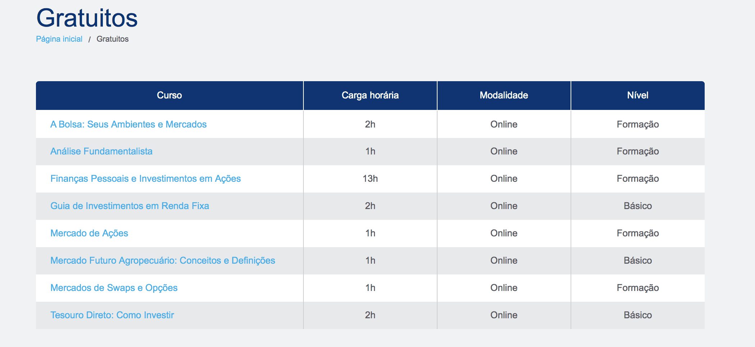This screenshot has width=755, height=347.
Task: Click Online in Mercados de Swaps row
Action: tap(504, 288)
